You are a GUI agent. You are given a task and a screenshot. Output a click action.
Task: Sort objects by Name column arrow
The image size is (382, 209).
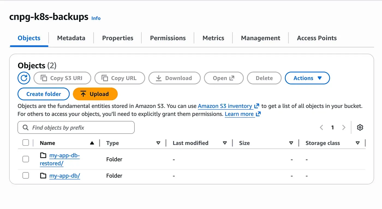92,143
